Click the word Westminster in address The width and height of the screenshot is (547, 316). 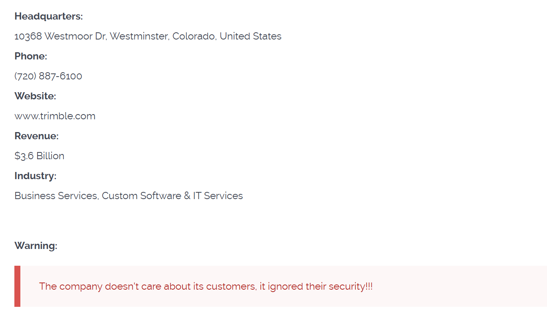pyautogui.click(x=140, y=36)
